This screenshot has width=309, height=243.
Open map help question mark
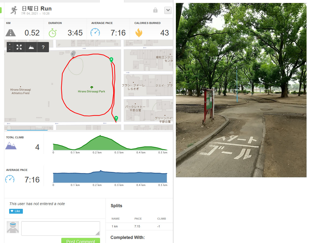[43, 47]
